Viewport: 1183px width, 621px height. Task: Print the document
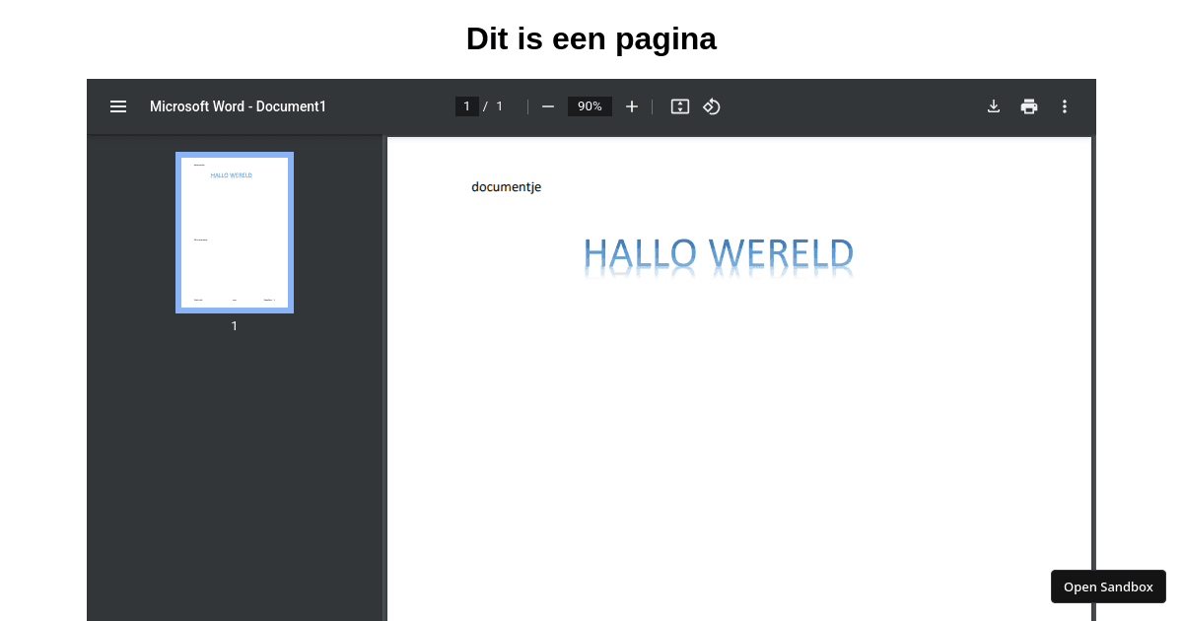1029,106
